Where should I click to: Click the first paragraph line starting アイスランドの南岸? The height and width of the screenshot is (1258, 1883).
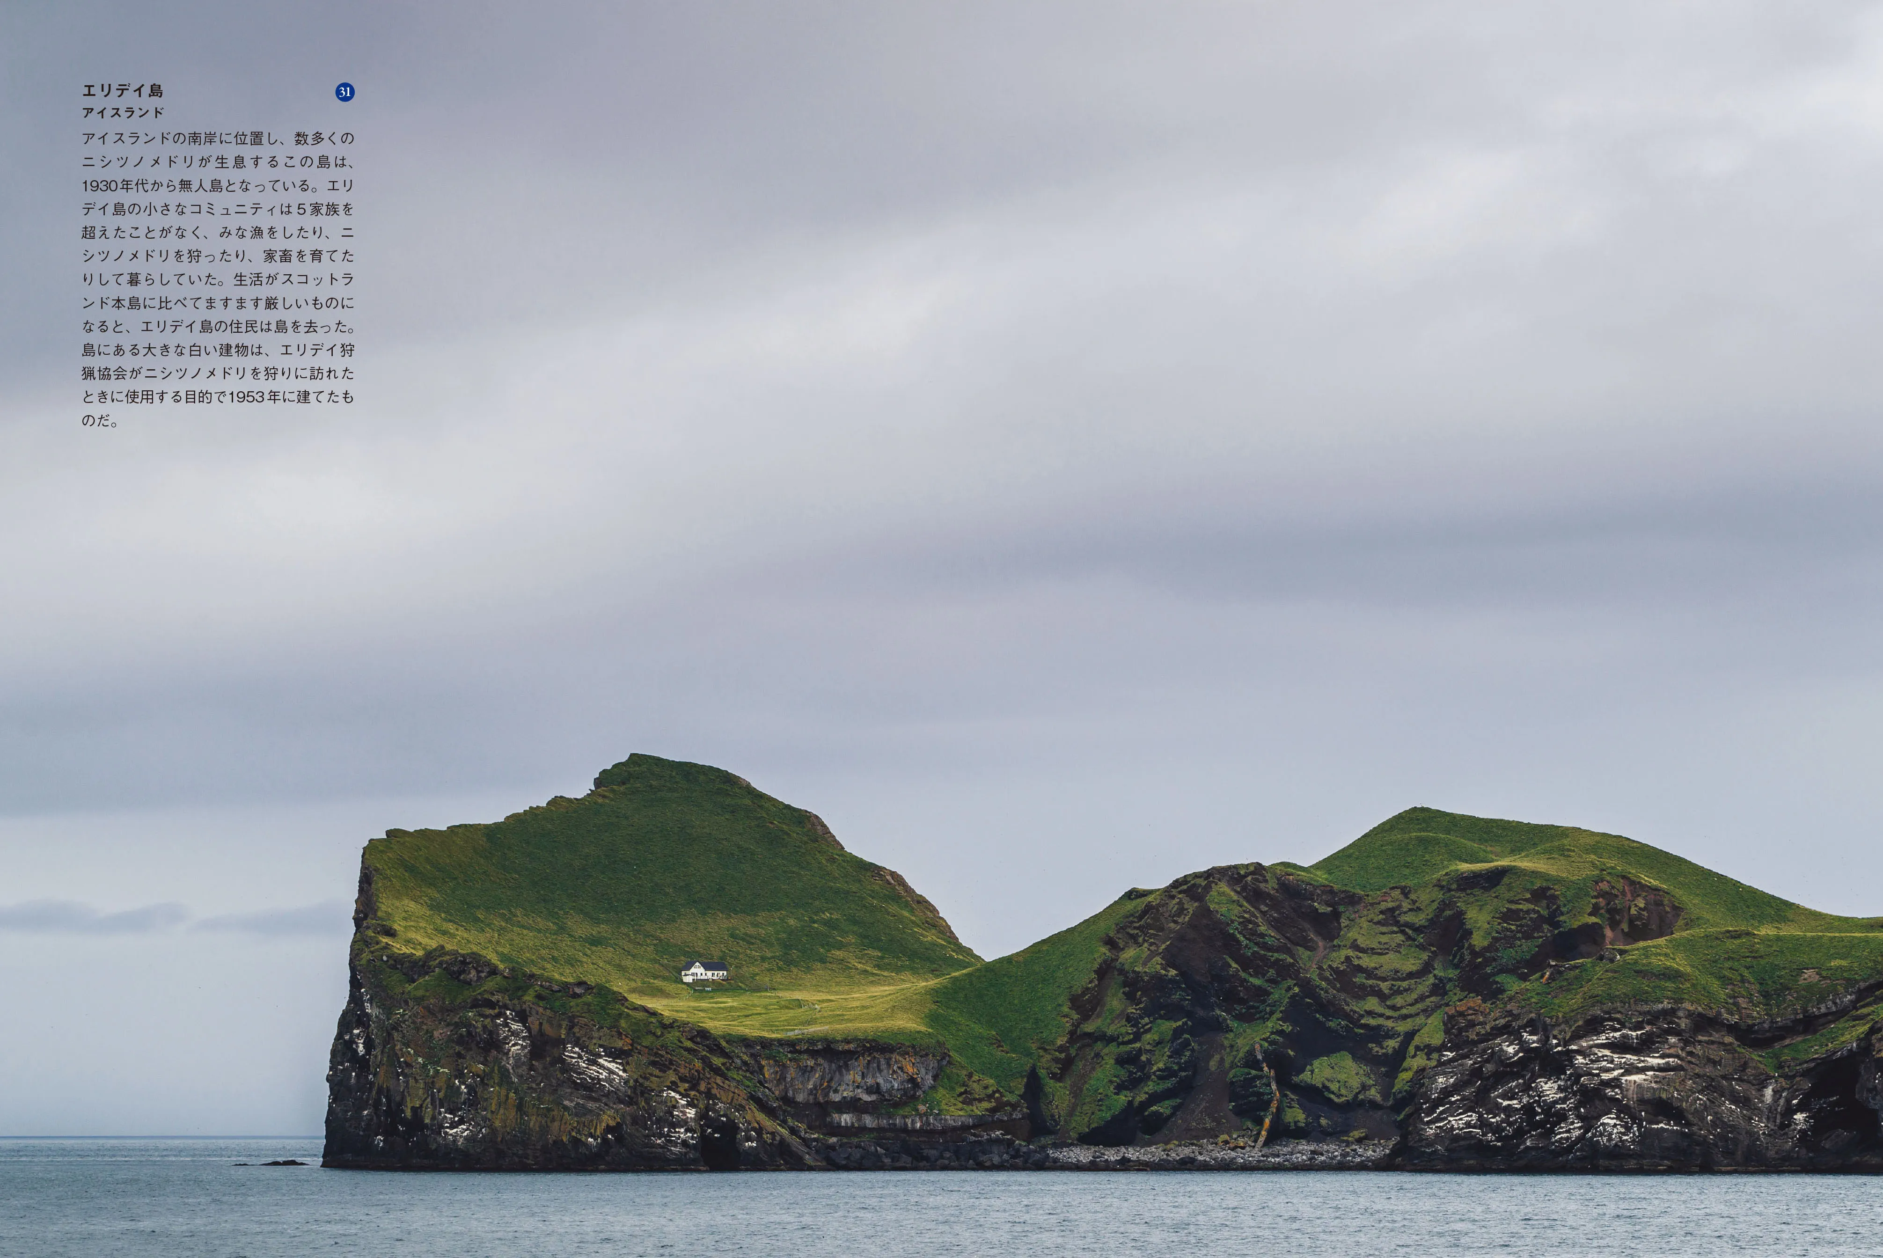pos(218,138)
